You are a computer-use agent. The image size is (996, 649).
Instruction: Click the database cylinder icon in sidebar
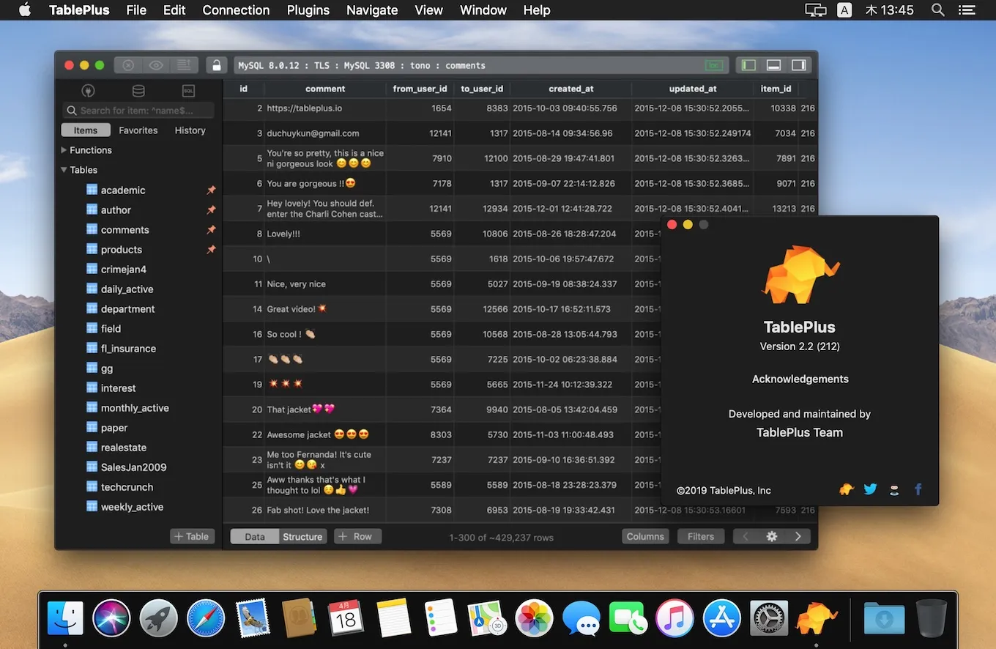click(x=138, y=91)
